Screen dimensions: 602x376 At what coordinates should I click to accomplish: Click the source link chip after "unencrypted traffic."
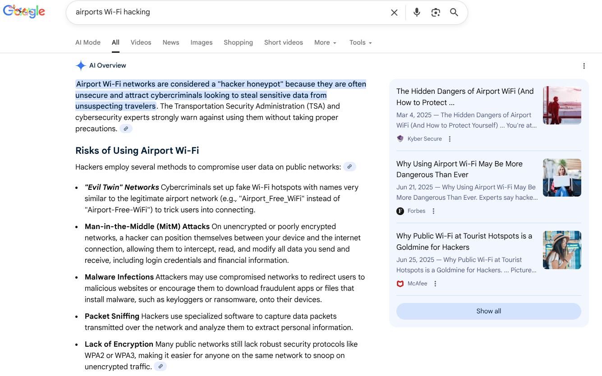click(160, 367)
